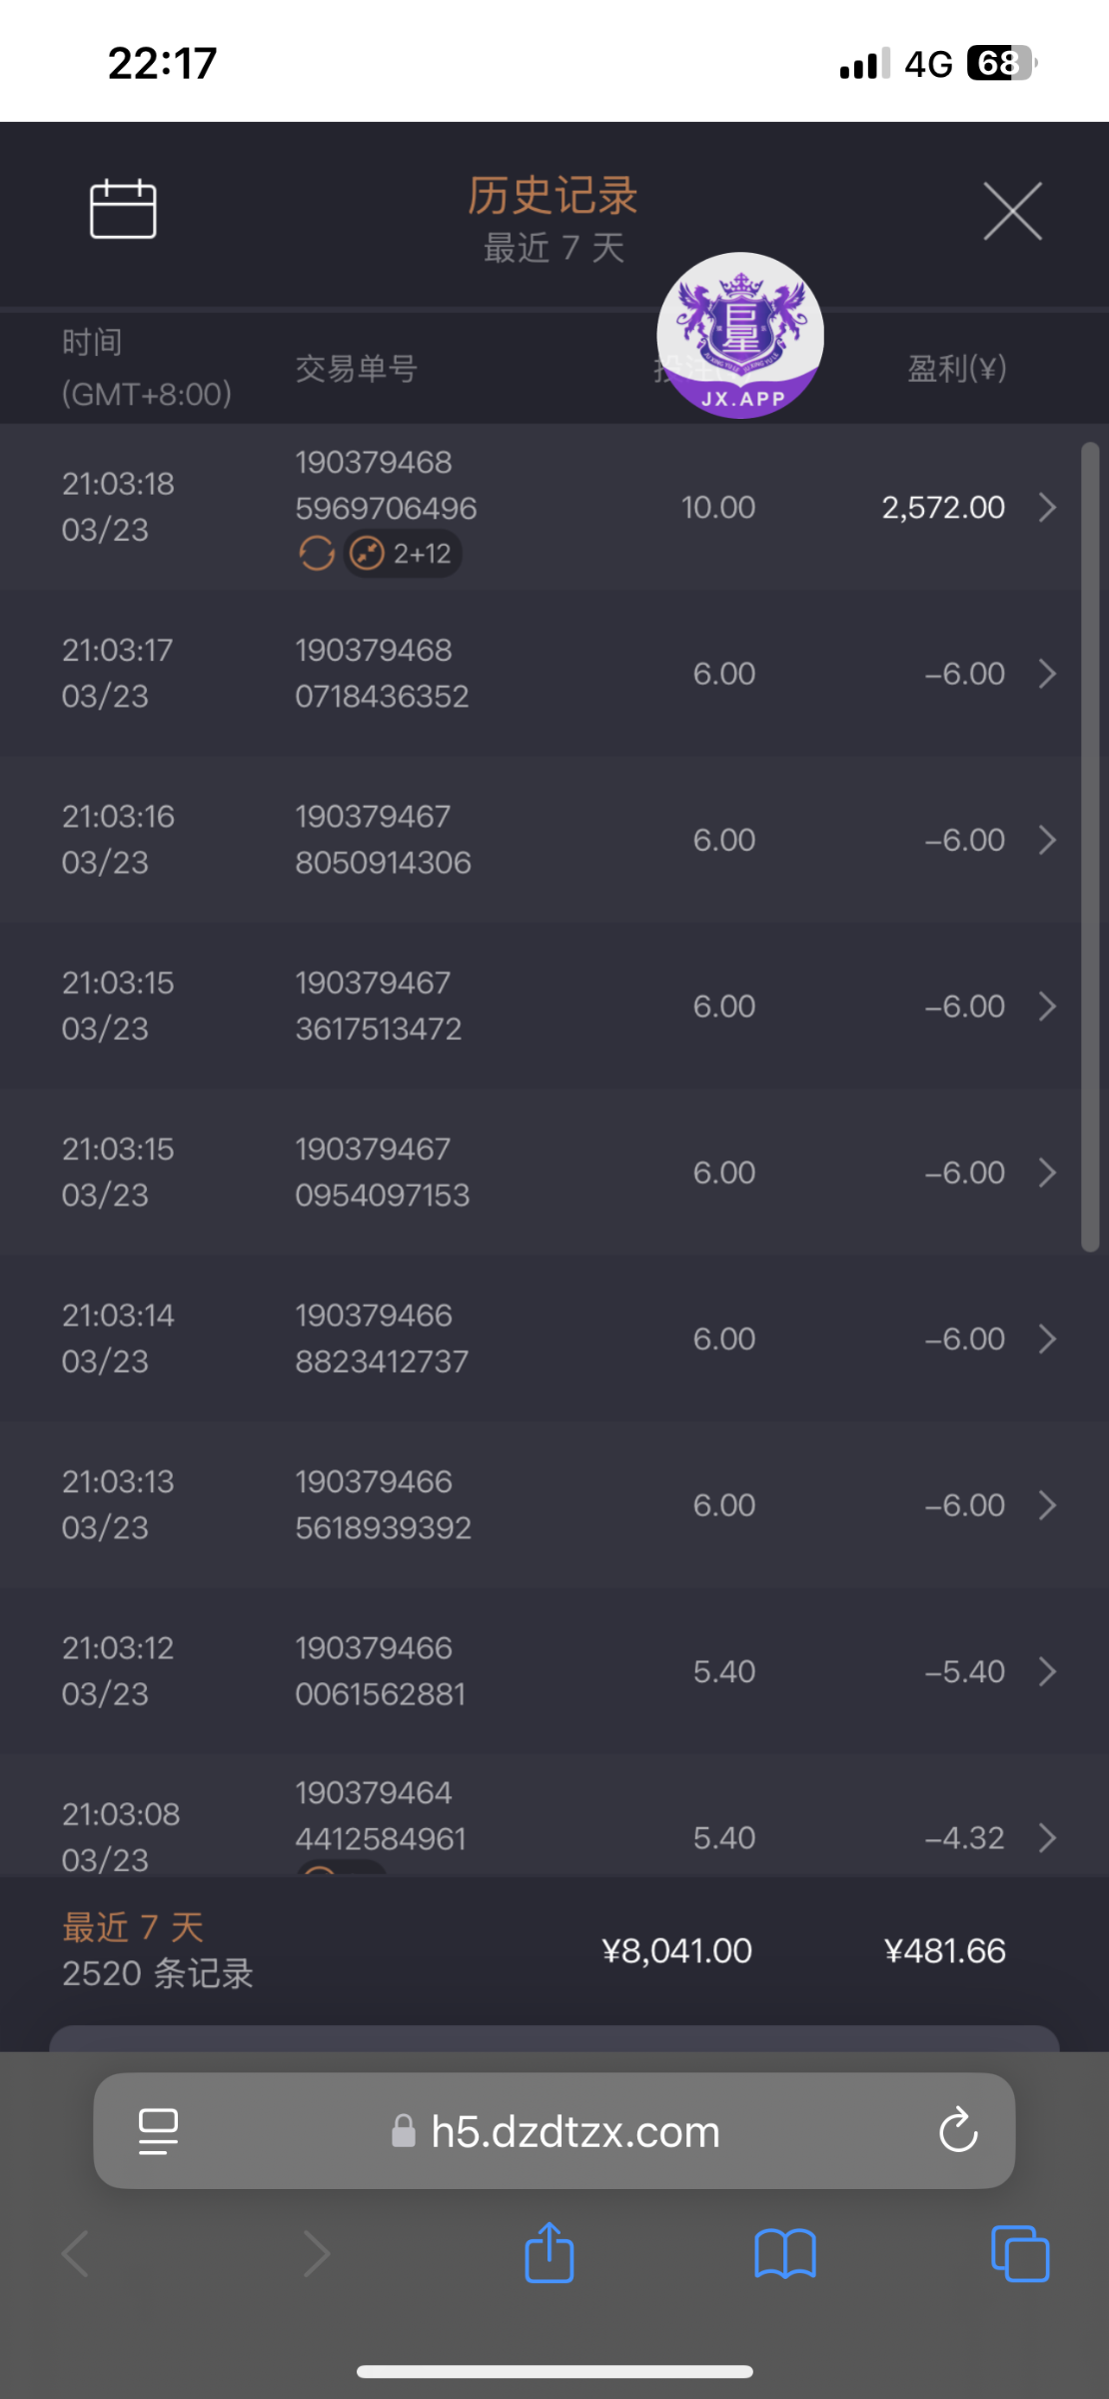Viewport: 1109px width, 2399px height.
Task: Tap the JX.APP purple crest logo
Action: 740,335
